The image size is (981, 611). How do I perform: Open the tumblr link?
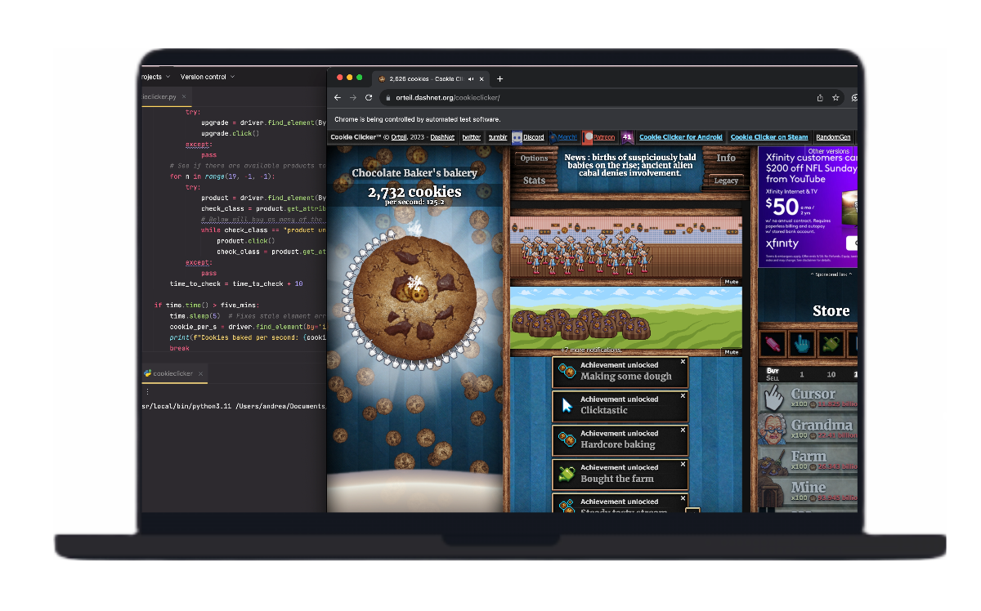coord(498,137)
